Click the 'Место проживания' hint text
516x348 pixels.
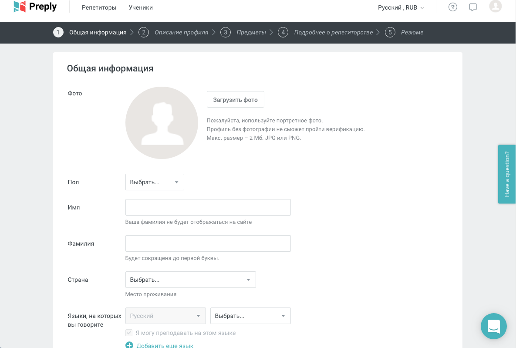point(151,294)
